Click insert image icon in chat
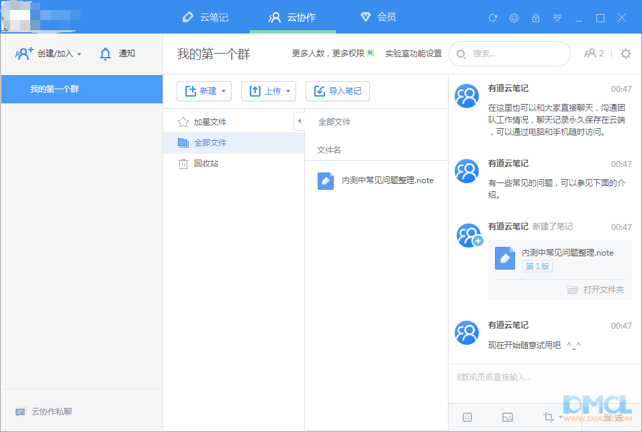 (x=507, y=417)
